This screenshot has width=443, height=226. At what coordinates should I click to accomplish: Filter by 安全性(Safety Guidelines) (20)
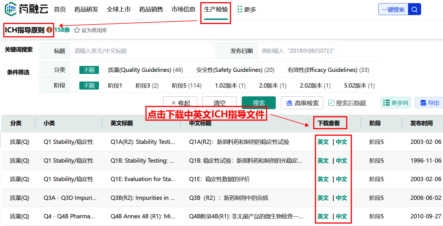pyautogui.click(x=235, y=70)
